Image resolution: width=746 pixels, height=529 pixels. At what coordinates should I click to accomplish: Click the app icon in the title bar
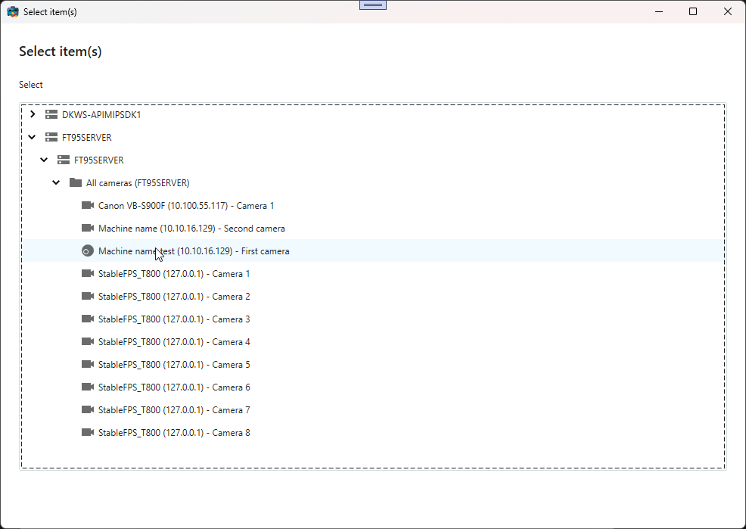tap(13, 11)
